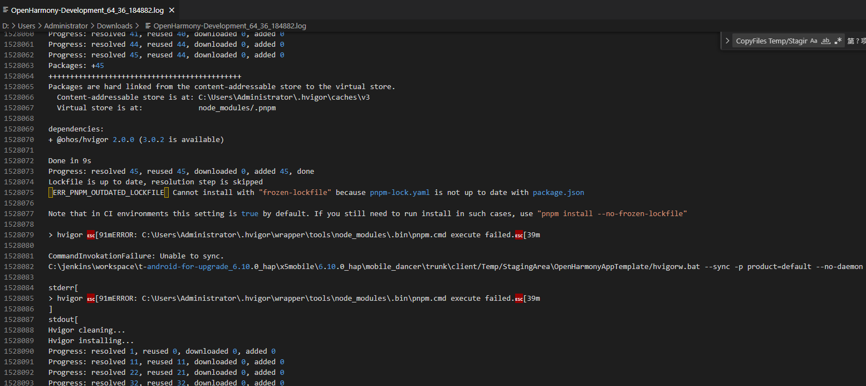
Task: Click the file icon in the breadcrumb path
Action: click(148, 26)
